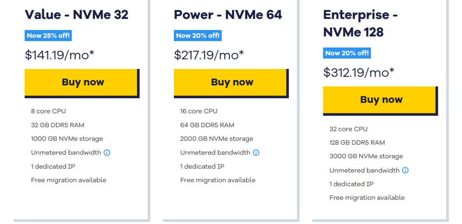Select the Value - NVMe 32 heading

[x=77, y=14]
